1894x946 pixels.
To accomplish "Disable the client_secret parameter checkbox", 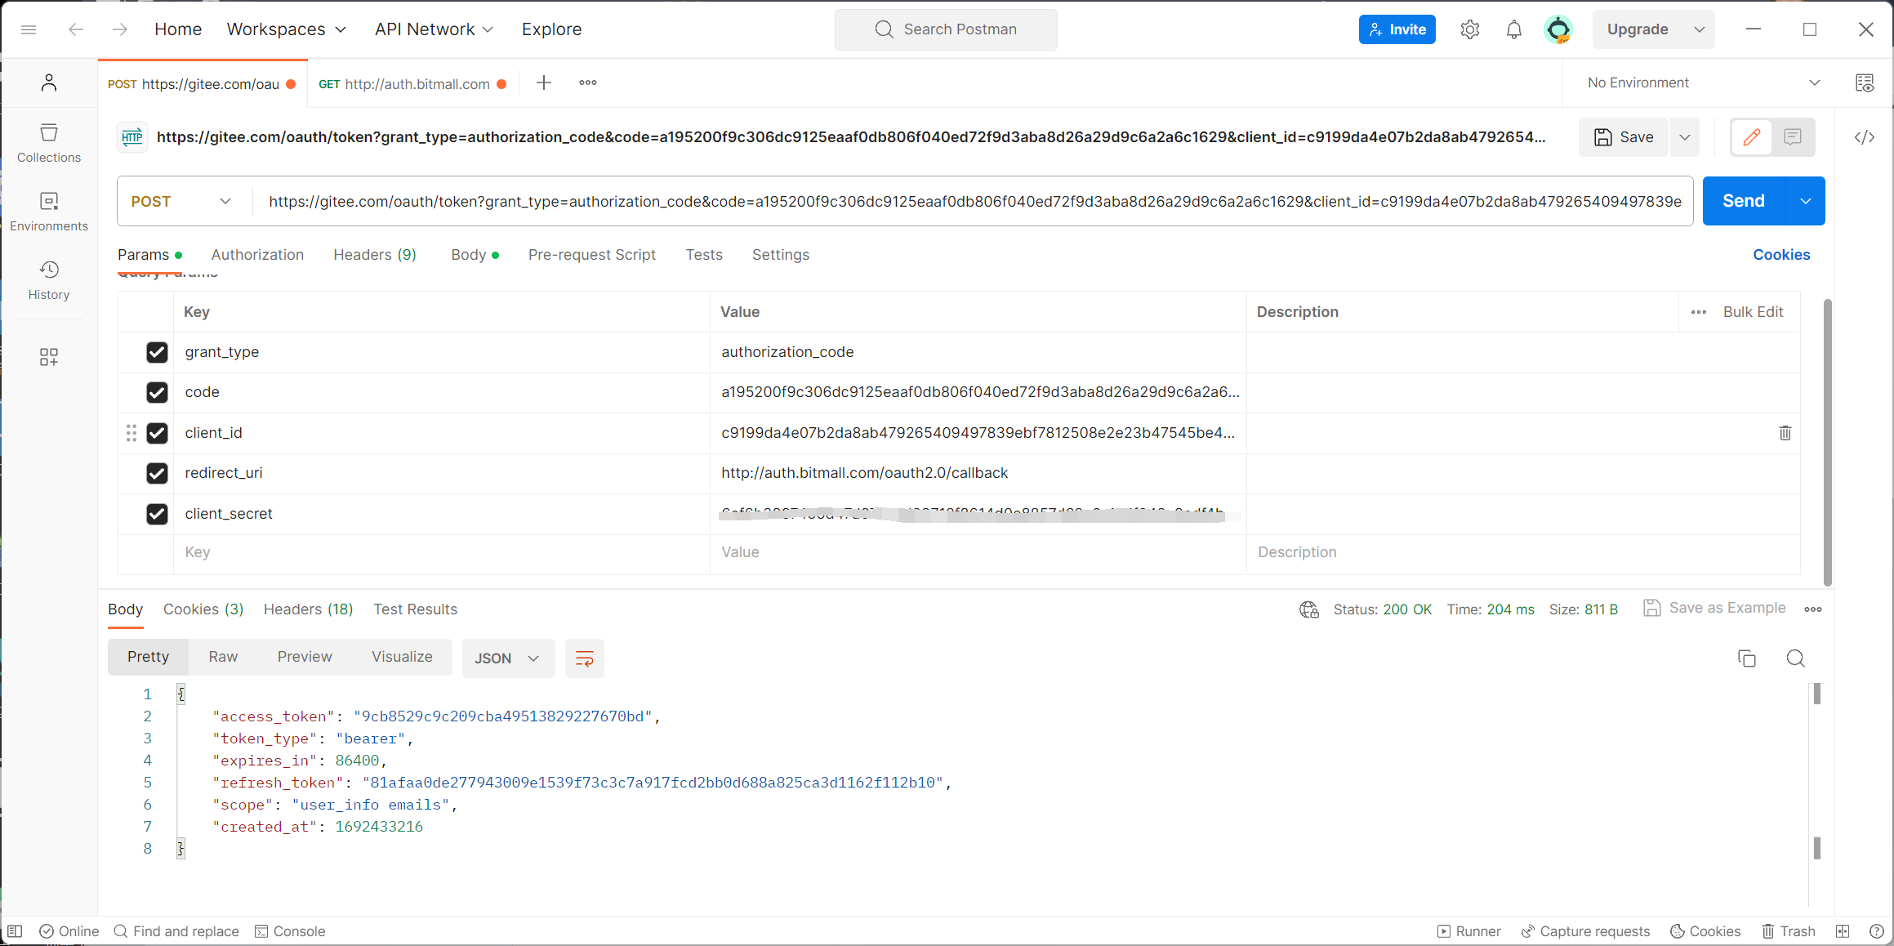I will point(157,514).
